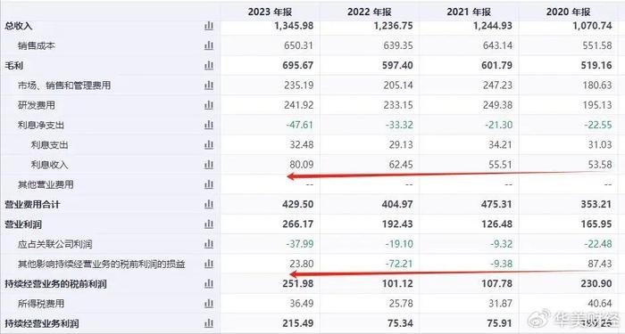
Task: Select the 2023 年报 column header
Action: point(270,12)
